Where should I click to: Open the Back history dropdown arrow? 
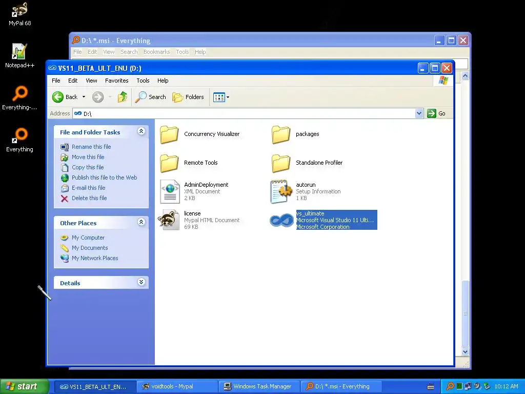(84, 97)
